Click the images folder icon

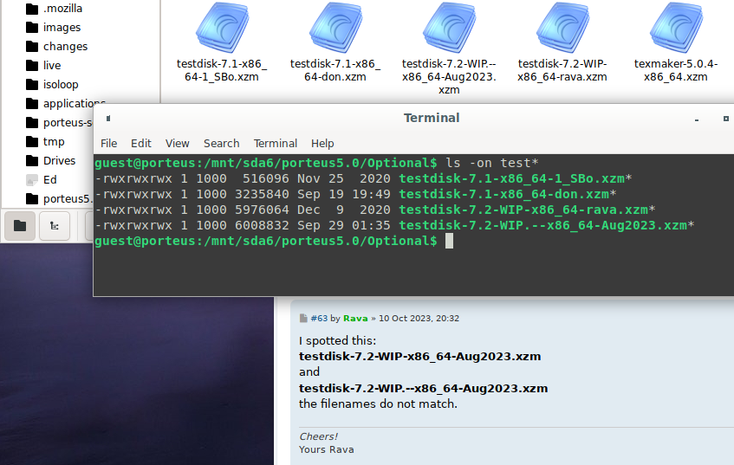click(x=32, y=28)
